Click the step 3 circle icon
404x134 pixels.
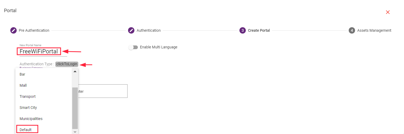point(242,30)
